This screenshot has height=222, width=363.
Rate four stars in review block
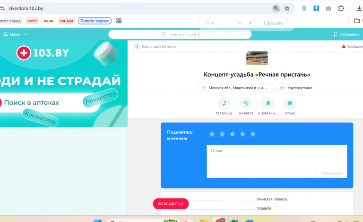click(x=242, y=134)
